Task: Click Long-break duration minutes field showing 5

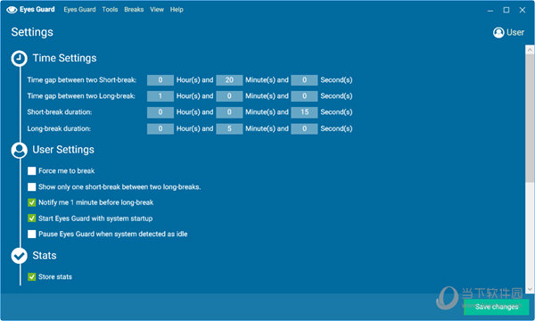Action: coord(229,128)
